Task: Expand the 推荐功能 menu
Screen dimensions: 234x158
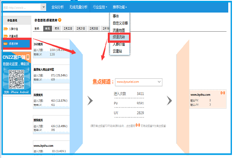Action: click(x=119, y=7)
